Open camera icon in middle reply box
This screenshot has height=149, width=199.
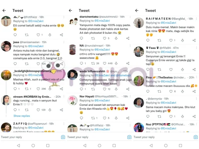pos(129,137)
